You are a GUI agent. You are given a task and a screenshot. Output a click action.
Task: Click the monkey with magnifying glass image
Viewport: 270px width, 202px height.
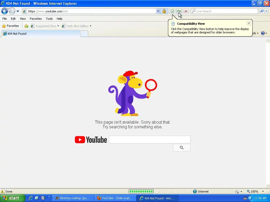click(x=132, y=93)
